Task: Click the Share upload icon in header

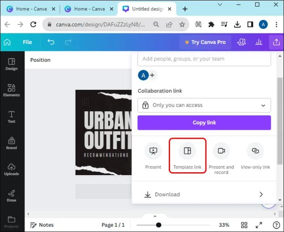Action: pyautogui.click(x=276, y=42)
